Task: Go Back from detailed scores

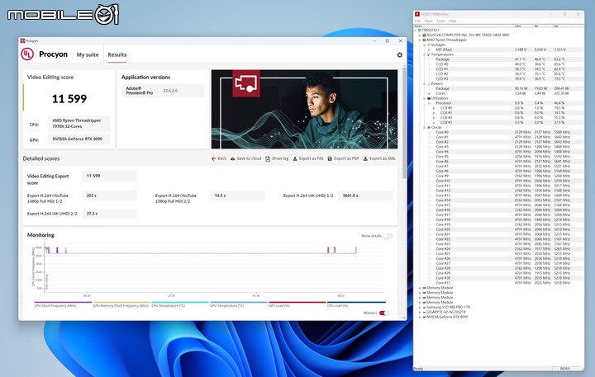Action: coord(219,158)
